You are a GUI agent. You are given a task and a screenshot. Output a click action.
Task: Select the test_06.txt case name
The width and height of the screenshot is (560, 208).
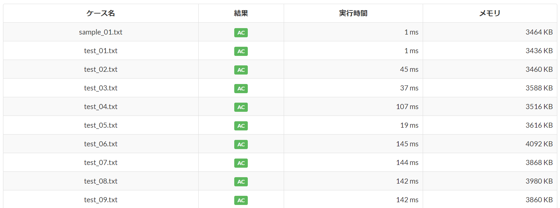101,144
